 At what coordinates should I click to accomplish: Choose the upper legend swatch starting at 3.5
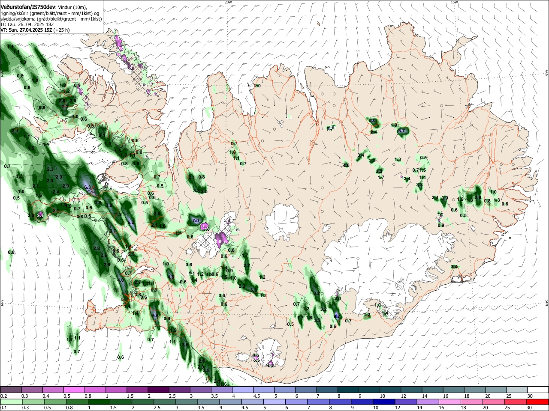221,390
